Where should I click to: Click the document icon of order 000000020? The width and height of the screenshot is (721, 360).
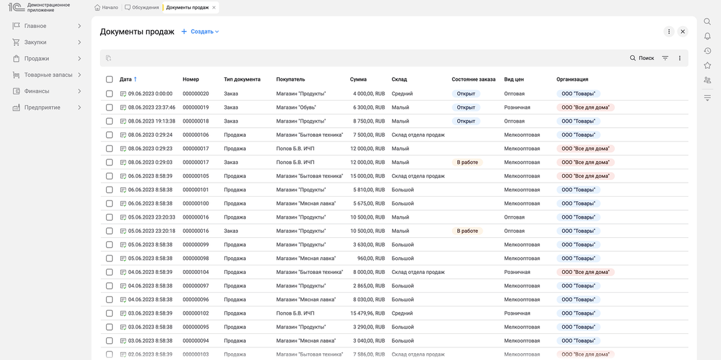pos(124,94)
